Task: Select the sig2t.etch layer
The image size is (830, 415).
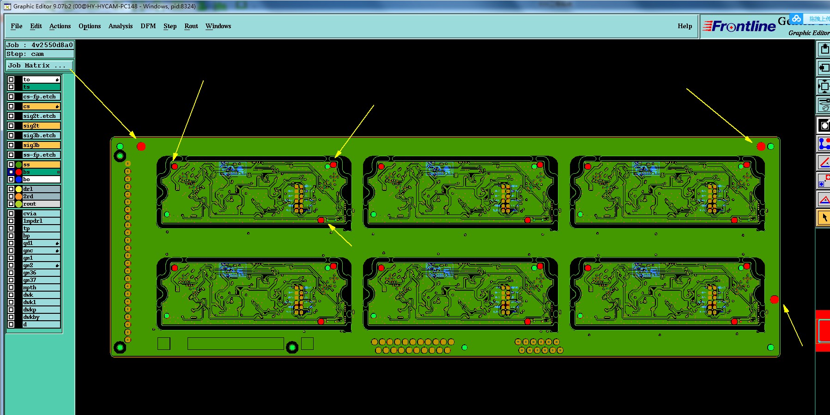Action: tap(42, 116)
